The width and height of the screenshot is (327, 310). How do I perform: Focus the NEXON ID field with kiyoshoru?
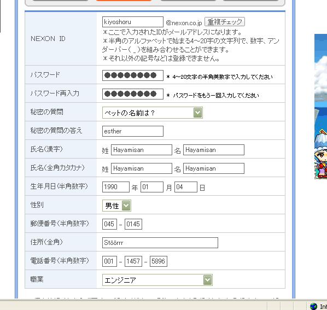(133, 22)
